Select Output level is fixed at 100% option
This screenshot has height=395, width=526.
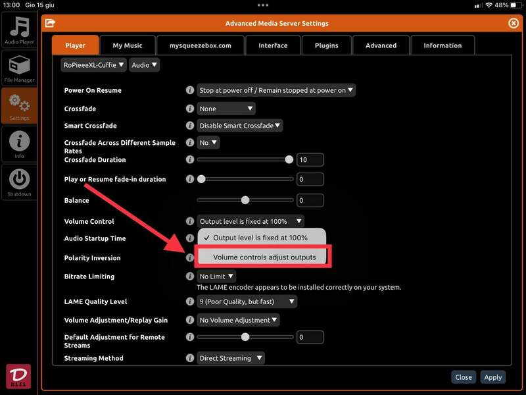(260, 237)
